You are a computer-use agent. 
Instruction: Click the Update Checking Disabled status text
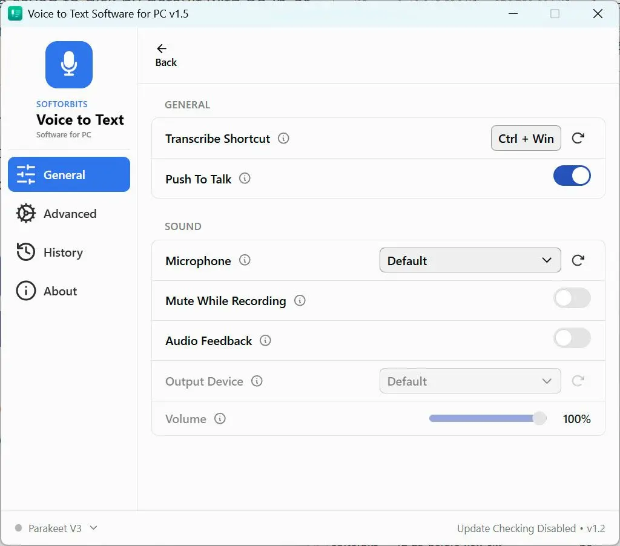click(516, 528)
